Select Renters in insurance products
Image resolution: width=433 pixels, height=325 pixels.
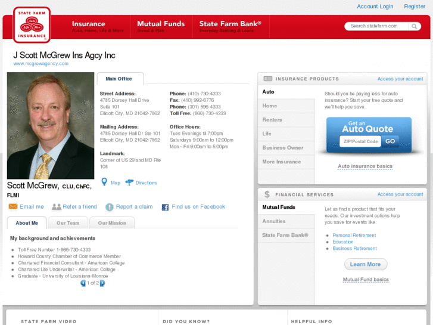(x=286, y=120)
